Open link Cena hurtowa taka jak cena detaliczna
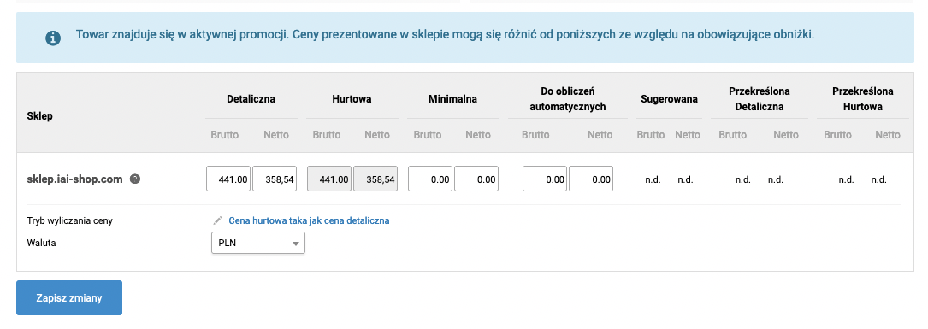Viewport: 928px width, 329px height. click(309, 220)
